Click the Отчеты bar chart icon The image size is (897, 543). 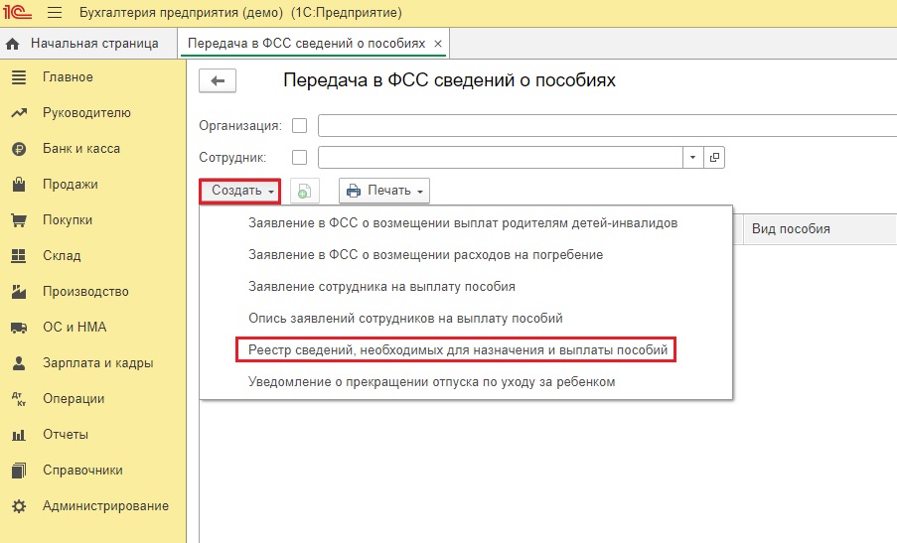point(19,435)
